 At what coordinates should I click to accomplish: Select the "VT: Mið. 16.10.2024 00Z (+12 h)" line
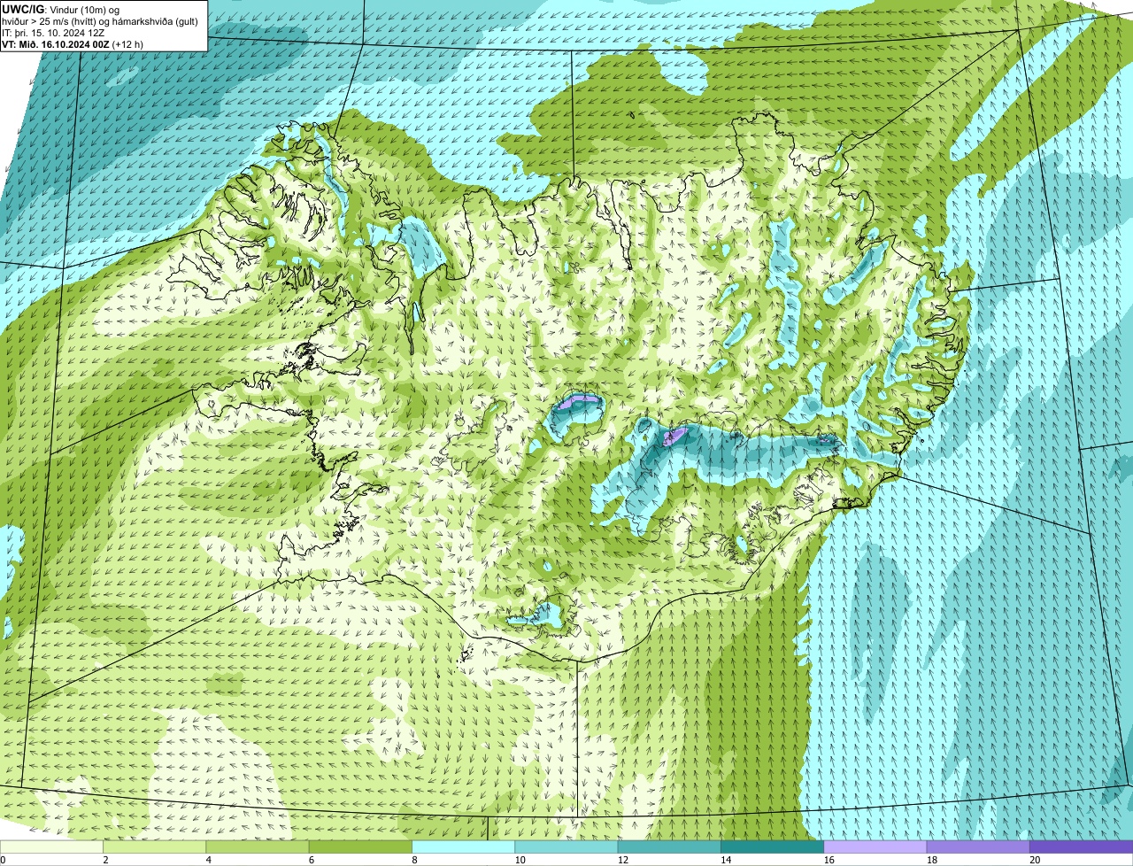tap(73, 43)
